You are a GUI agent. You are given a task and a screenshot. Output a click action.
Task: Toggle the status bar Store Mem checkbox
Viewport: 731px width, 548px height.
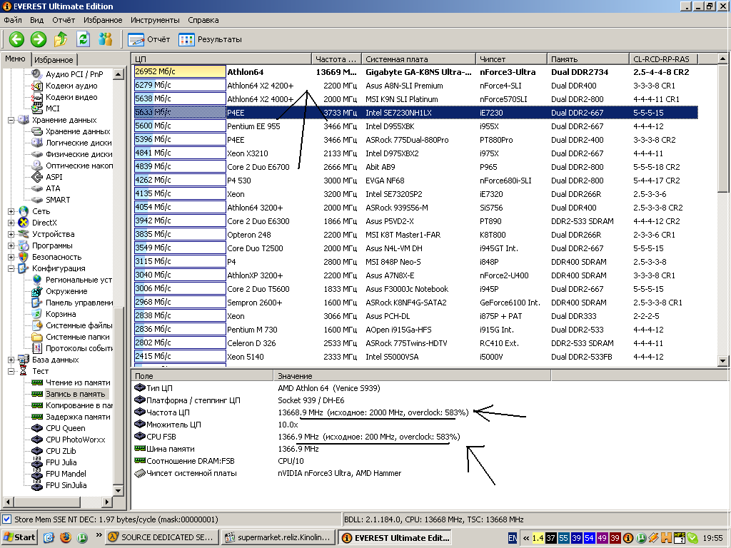[x=7, y=519]
